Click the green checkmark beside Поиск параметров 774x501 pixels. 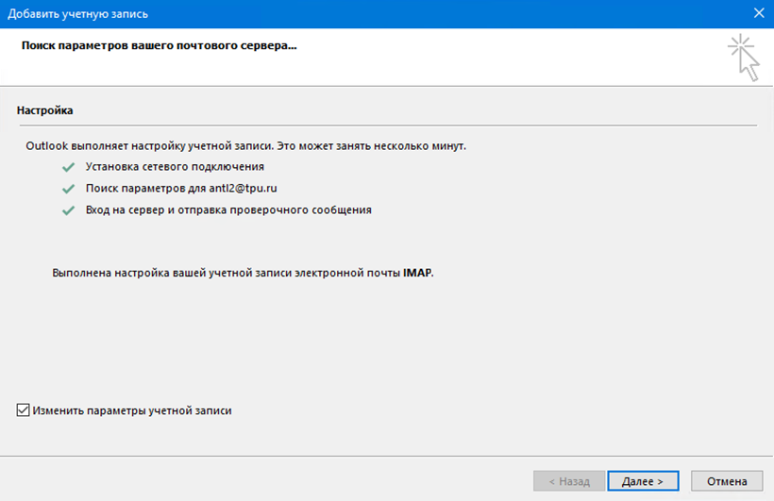(x=68, y=189)
